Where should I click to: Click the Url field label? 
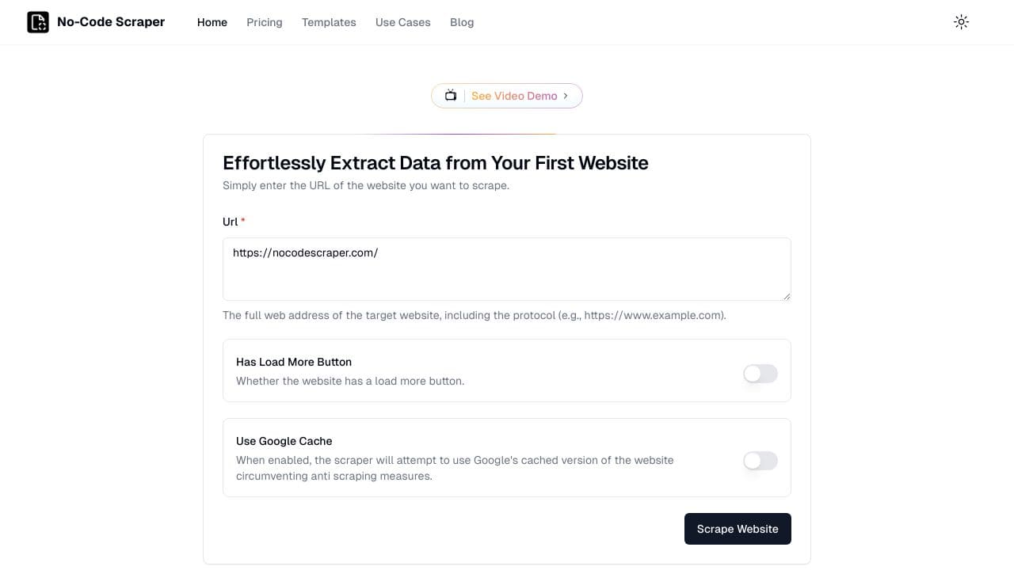tap(231, 222)
